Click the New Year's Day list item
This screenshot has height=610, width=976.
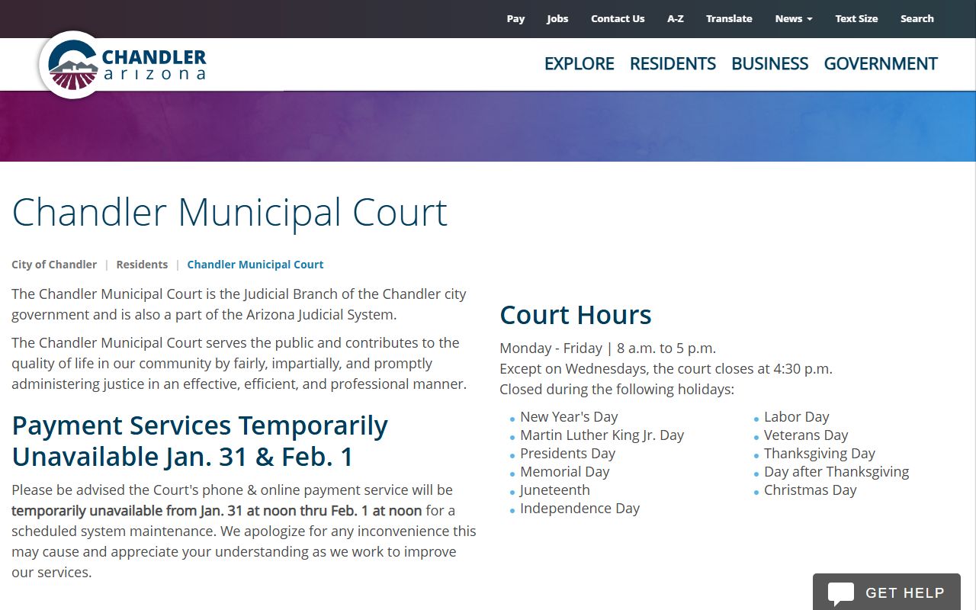(x=569, y=417)
